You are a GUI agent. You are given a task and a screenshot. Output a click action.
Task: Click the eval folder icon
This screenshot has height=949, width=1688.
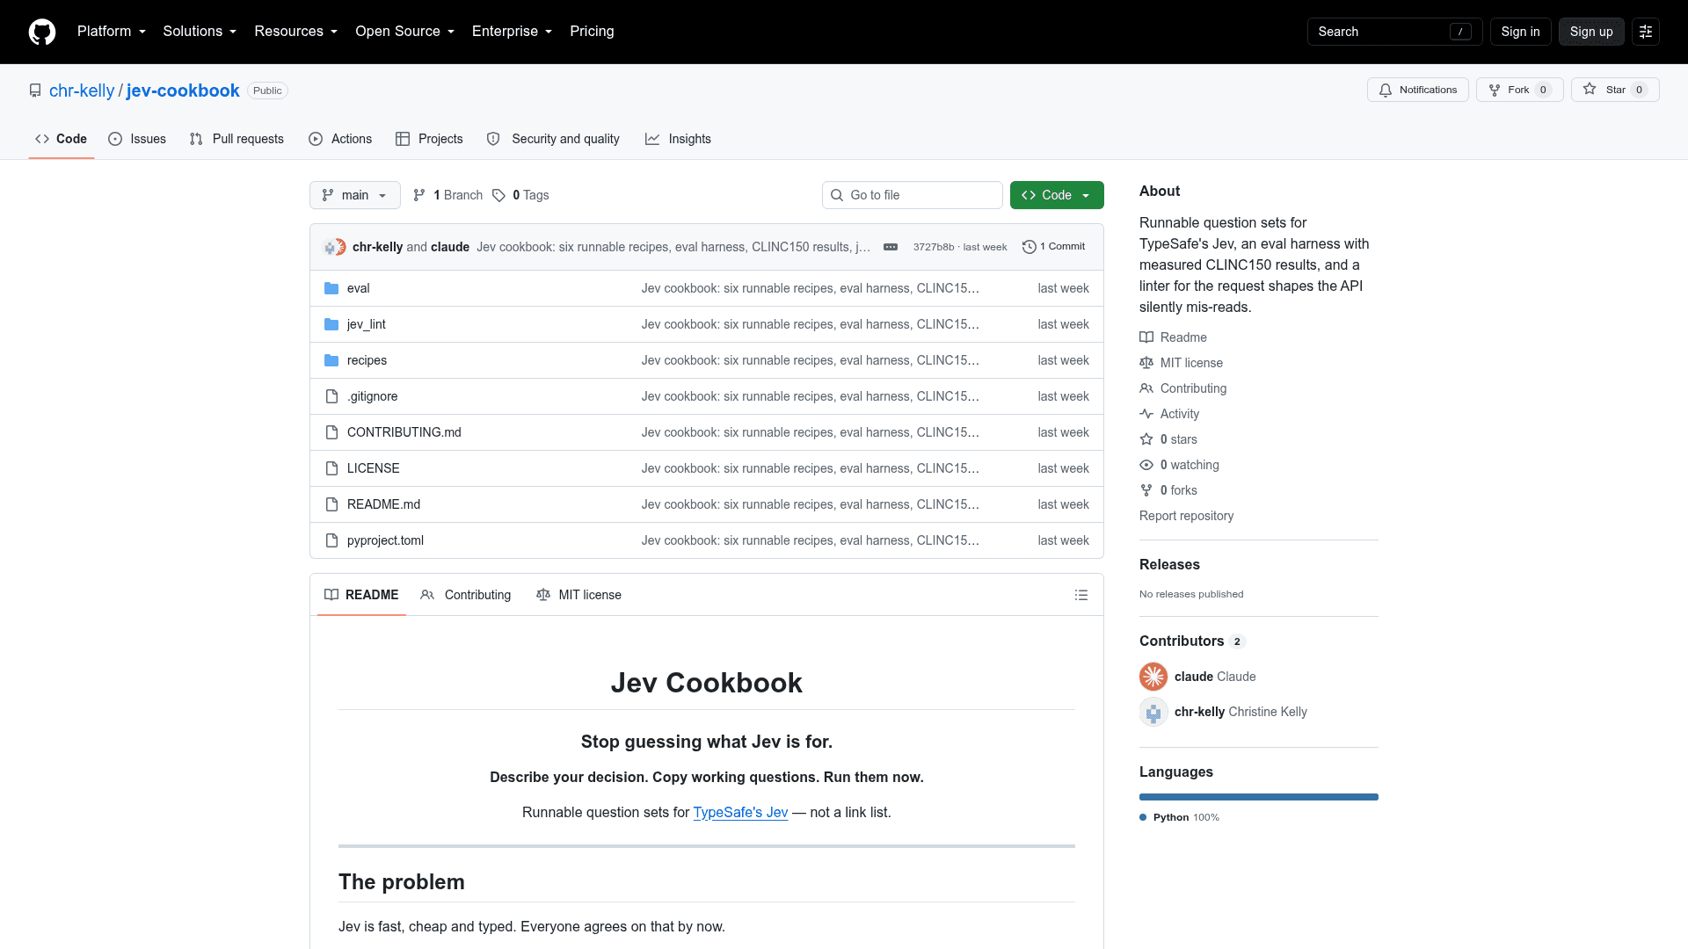pyautogui.click(x=331, y=288)
